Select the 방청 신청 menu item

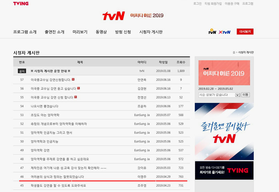coord(123,32)
